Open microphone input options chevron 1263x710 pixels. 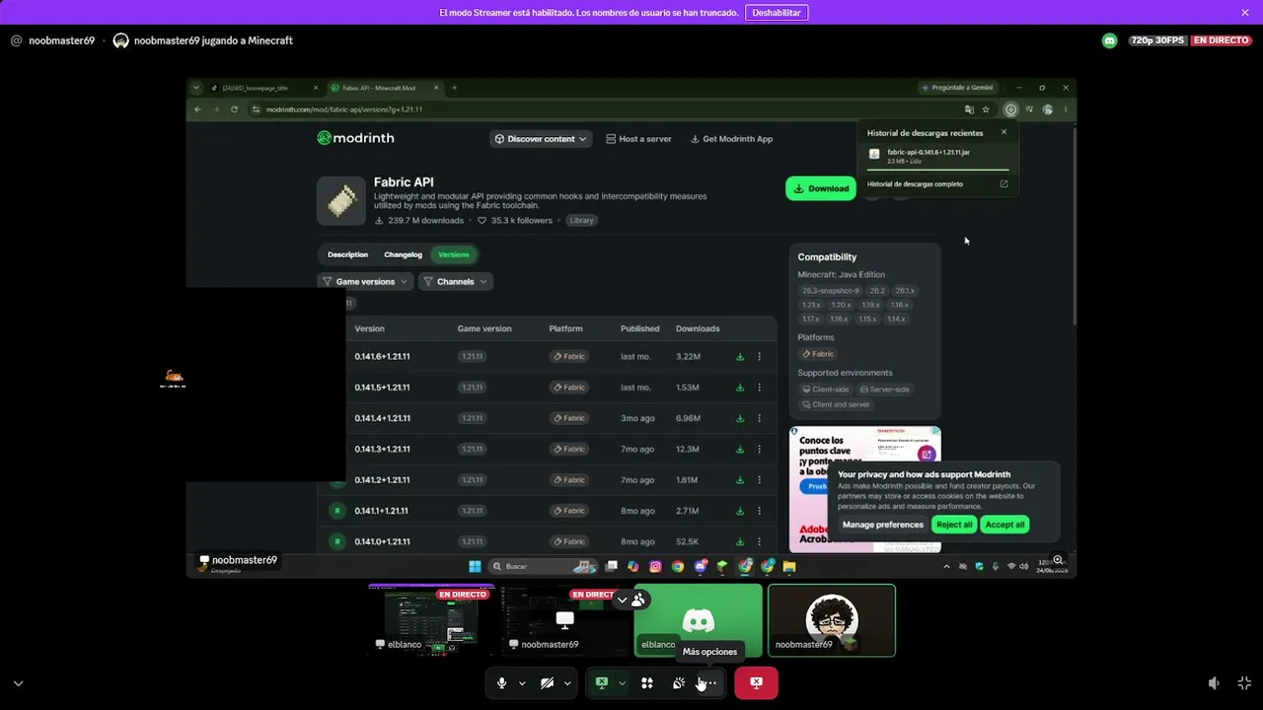[522, 682]
